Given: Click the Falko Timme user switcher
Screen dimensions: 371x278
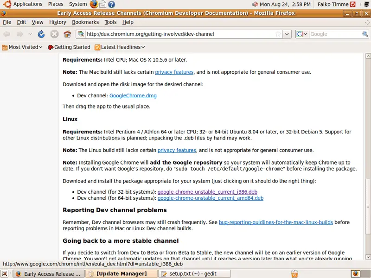Looking at the screenshot, I should tap(333, 4).
